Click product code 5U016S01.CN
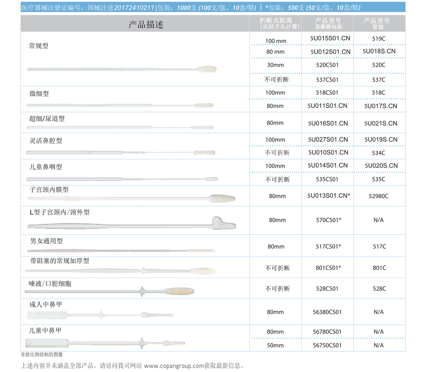This screenshot has width=431, height=372. click(328, 123)
